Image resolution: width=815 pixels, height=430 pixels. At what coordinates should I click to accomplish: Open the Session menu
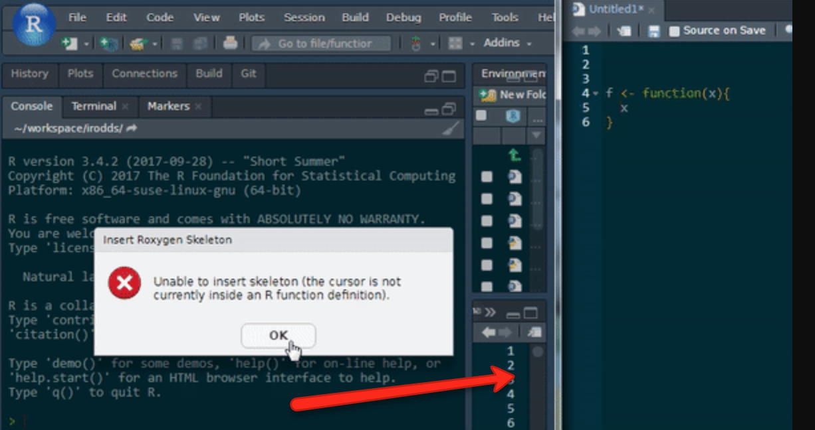(303, 18)
